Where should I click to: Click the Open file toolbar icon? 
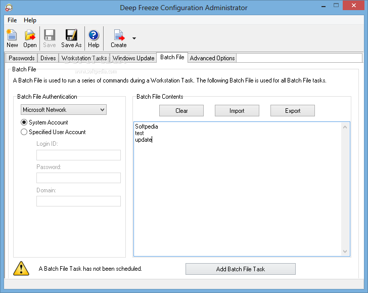[30, 38]
